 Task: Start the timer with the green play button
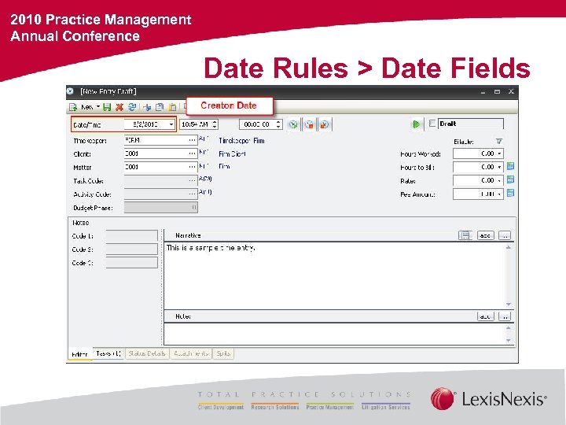coord(416,124)
